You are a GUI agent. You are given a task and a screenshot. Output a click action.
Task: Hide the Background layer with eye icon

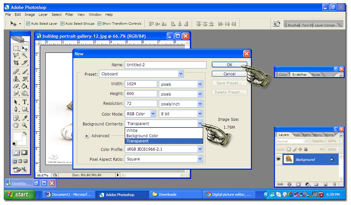(278, 159)
